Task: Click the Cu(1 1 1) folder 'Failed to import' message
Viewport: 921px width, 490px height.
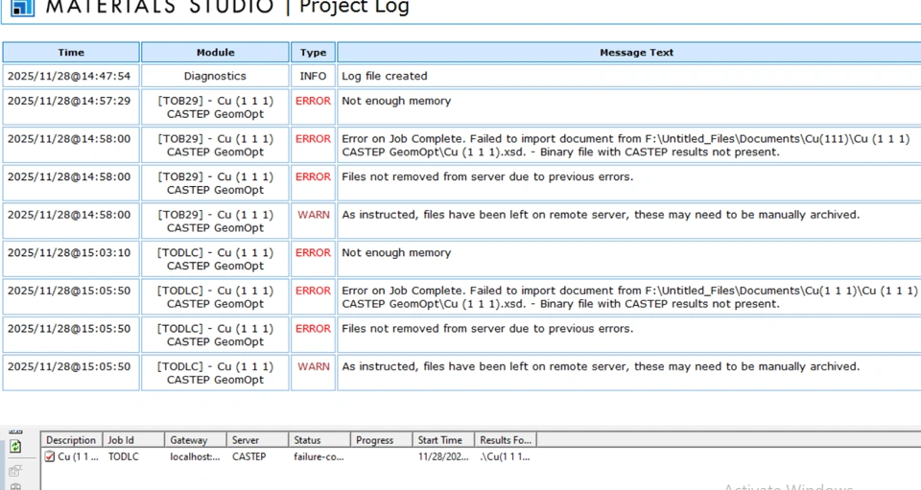Action: pos(629,297)
